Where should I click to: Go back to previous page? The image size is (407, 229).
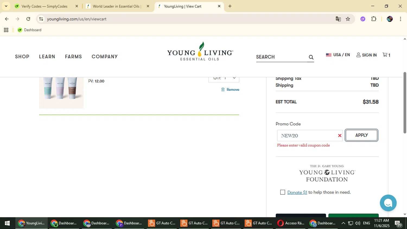click(x=7, y=19)
